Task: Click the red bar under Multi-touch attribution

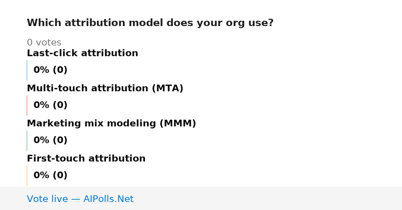Action: [27, 105]
